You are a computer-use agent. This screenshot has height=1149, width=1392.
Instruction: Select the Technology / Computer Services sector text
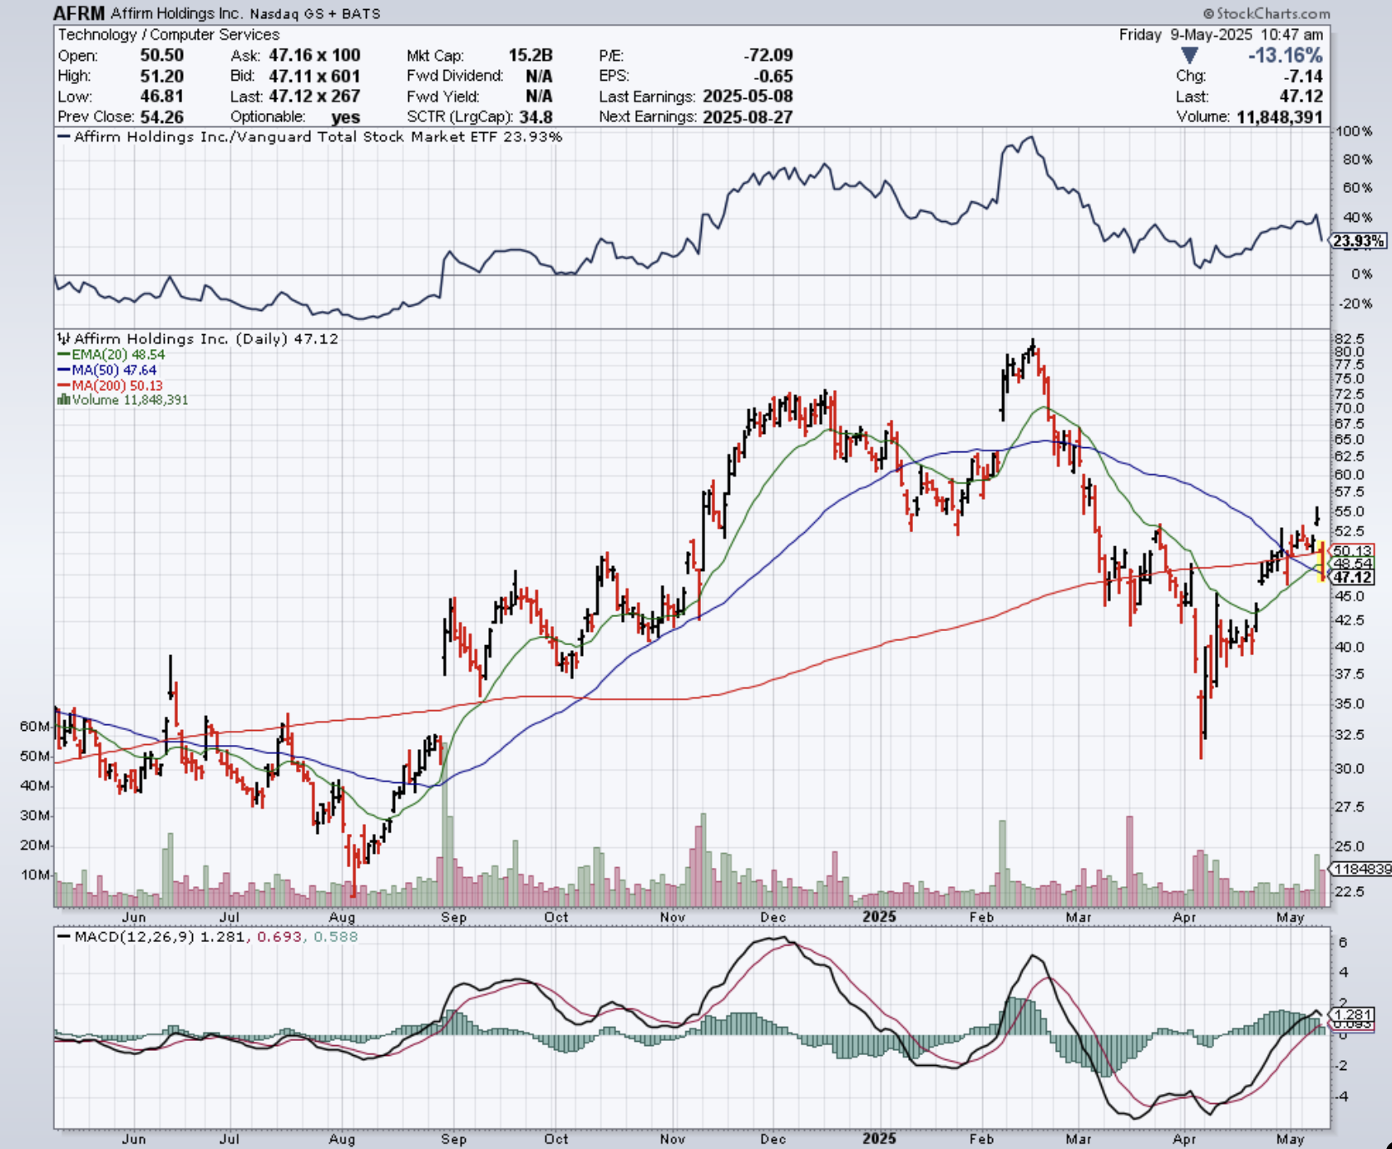[169, 35]
